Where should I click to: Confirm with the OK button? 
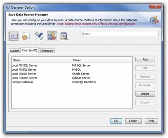(x=116, y=121)
